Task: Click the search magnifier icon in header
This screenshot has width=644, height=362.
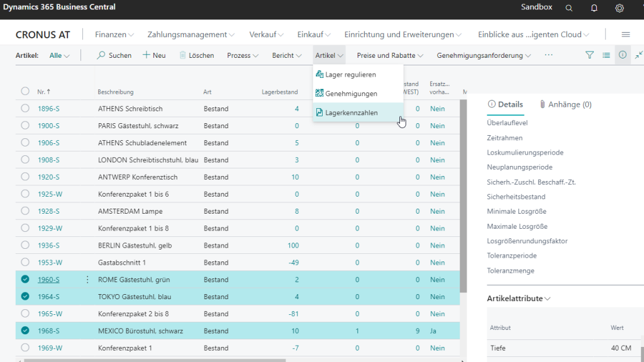Action: pyautogui.click(x=569, y=8)
